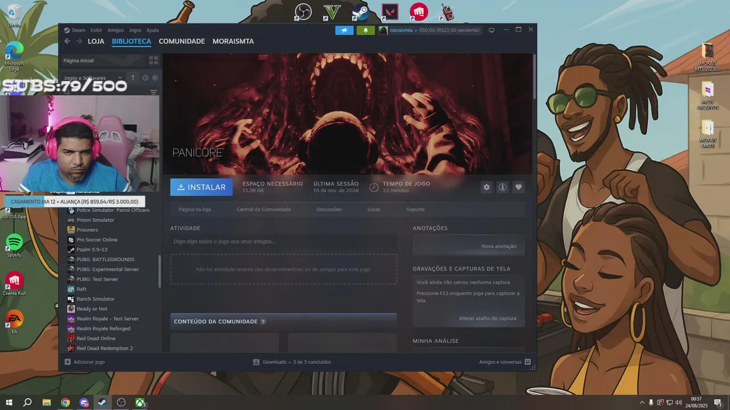Open the MORAISMTA profile tab

tap(233, 41)
